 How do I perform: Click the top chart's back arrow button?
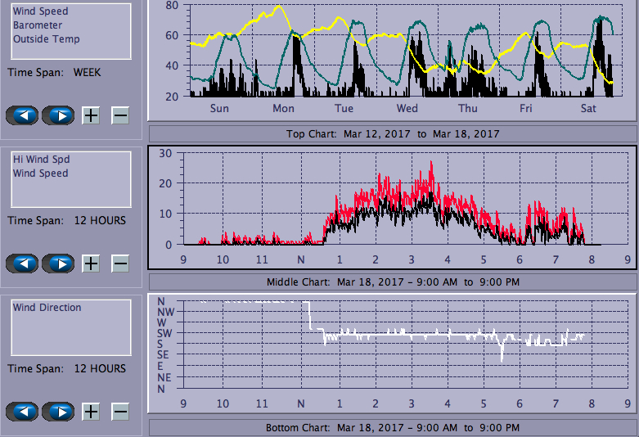pos(23,115)
